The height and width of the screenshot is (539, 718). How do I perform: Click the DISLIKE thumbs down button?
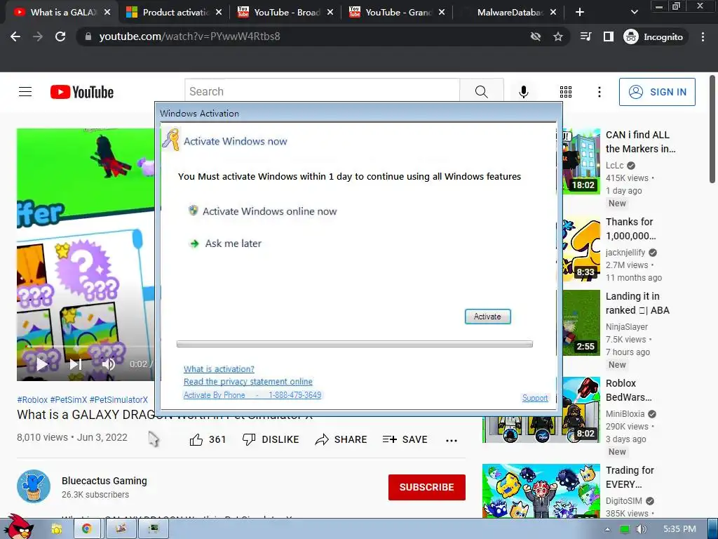pyautogui.click(x=271, y=439)
